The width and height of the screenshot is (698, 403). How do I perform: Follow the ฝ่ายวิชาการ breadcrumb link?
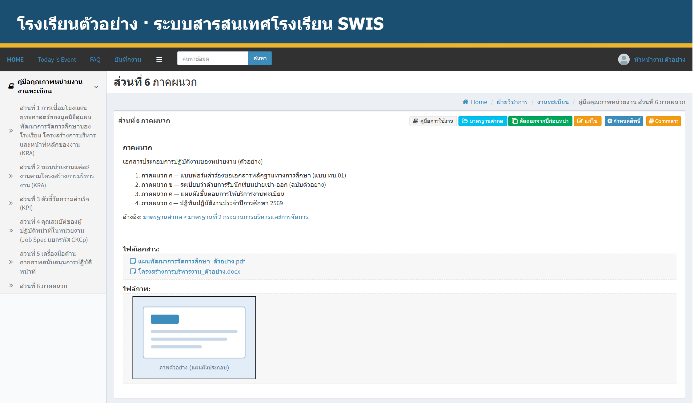pyautogui.click(x=512, y=102)
